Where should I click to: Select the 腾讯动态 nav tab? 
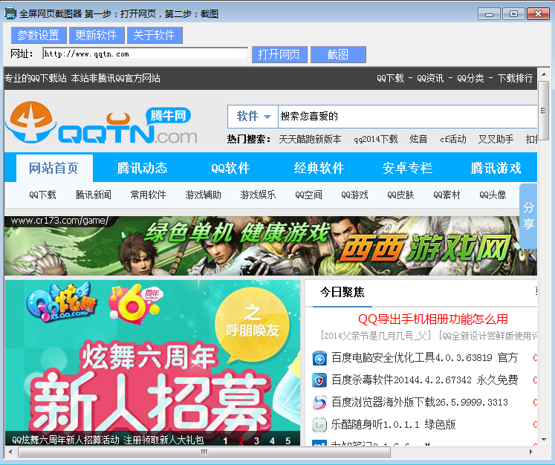tap(143, 168)
